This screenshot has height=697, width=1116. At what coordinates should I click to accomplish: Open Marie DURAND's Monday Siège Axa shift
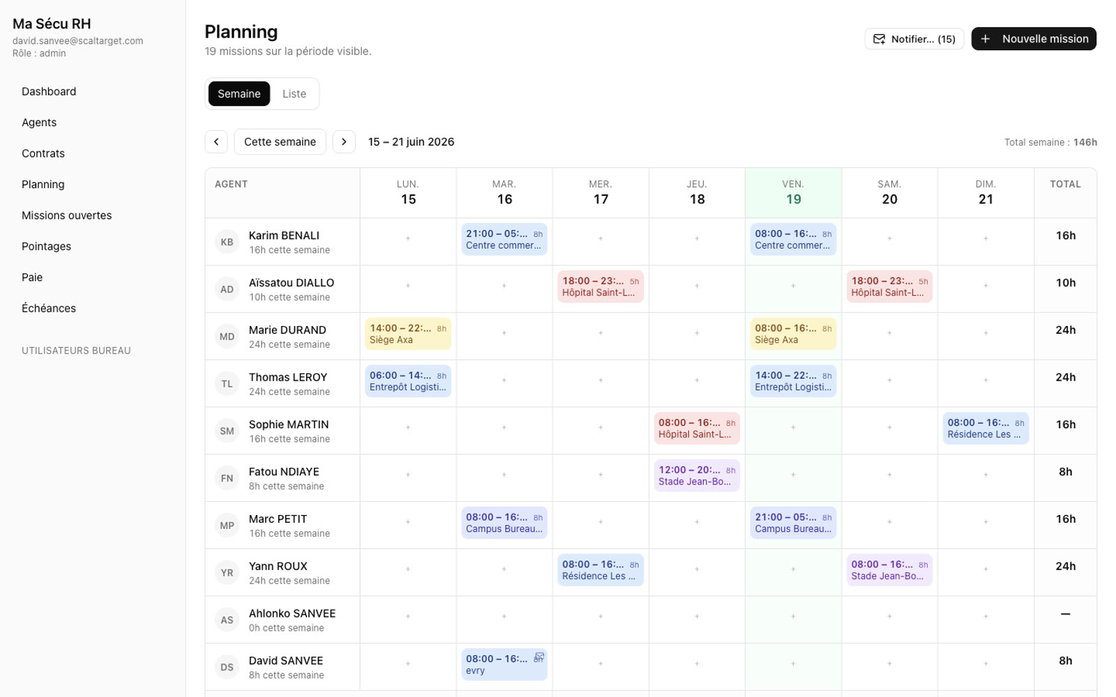click(408, 334)
